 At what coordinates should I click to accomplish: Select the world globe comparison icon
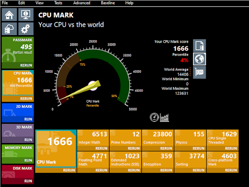(x=200, y=59)
